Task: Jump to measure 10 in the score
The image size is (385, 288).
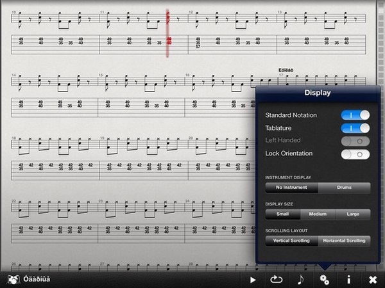Action: [x=55, y=33]
